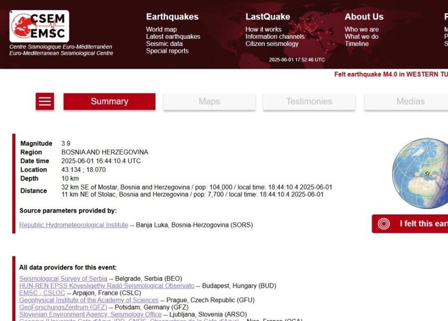The width and height of the screenshot is (448, 321).
Task: Open HUN-REN EPSS Kövesligethy Radó link
Action: [x=107, y=286]
